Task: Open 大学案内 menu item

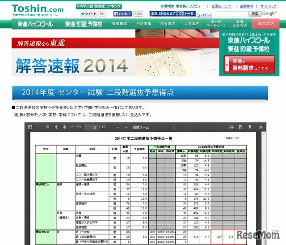Action: (192, 24)
